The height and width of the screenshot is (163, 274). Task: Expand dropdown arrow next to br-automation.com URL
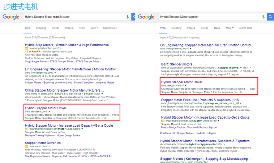tap(241, 68)
